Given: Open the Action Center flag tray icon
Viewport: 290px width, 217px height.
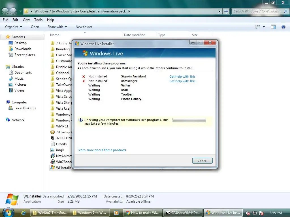Looking at the screenshot, I should click(x=261, y=213).
